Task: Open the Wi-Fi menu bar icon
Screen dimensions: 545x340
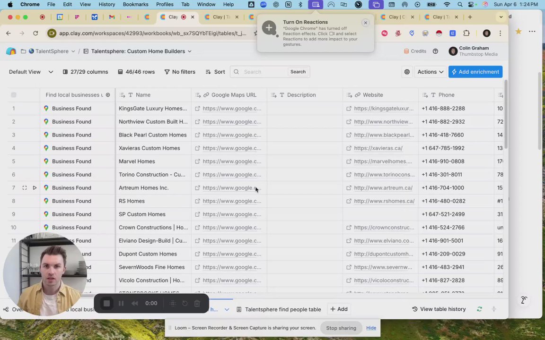Action: pos(447,5)
